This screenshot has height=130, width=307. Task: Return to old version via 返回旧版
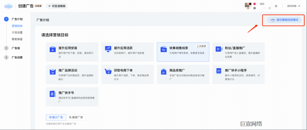[x=293, y=6]
